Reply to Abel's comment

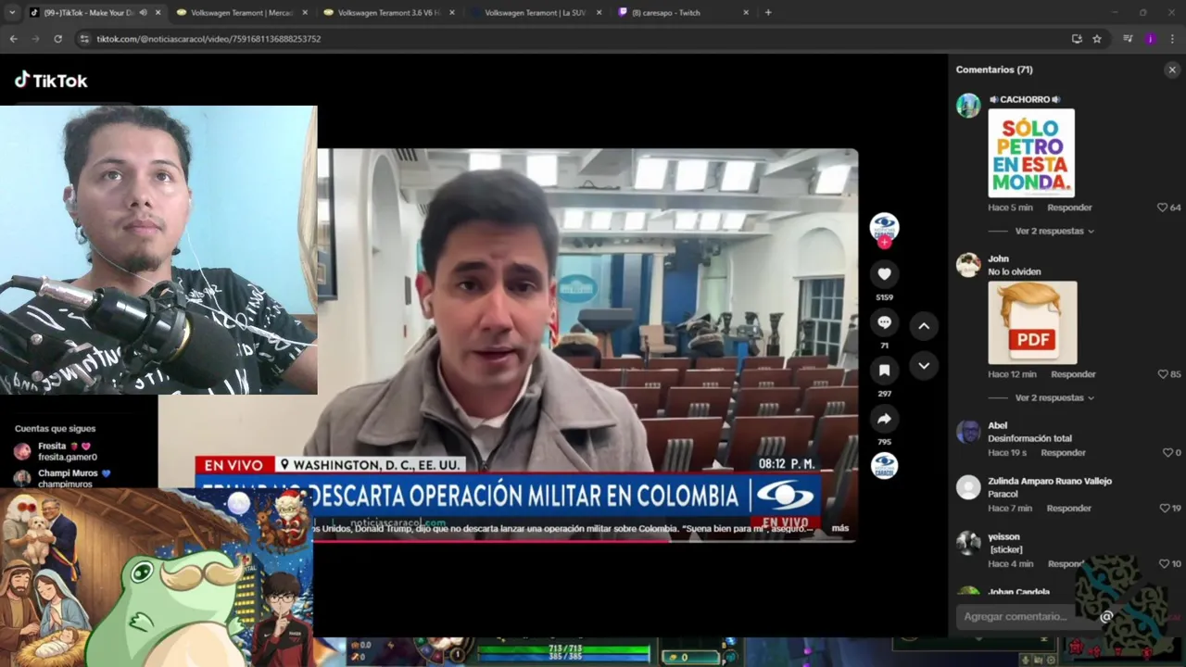1063,453
